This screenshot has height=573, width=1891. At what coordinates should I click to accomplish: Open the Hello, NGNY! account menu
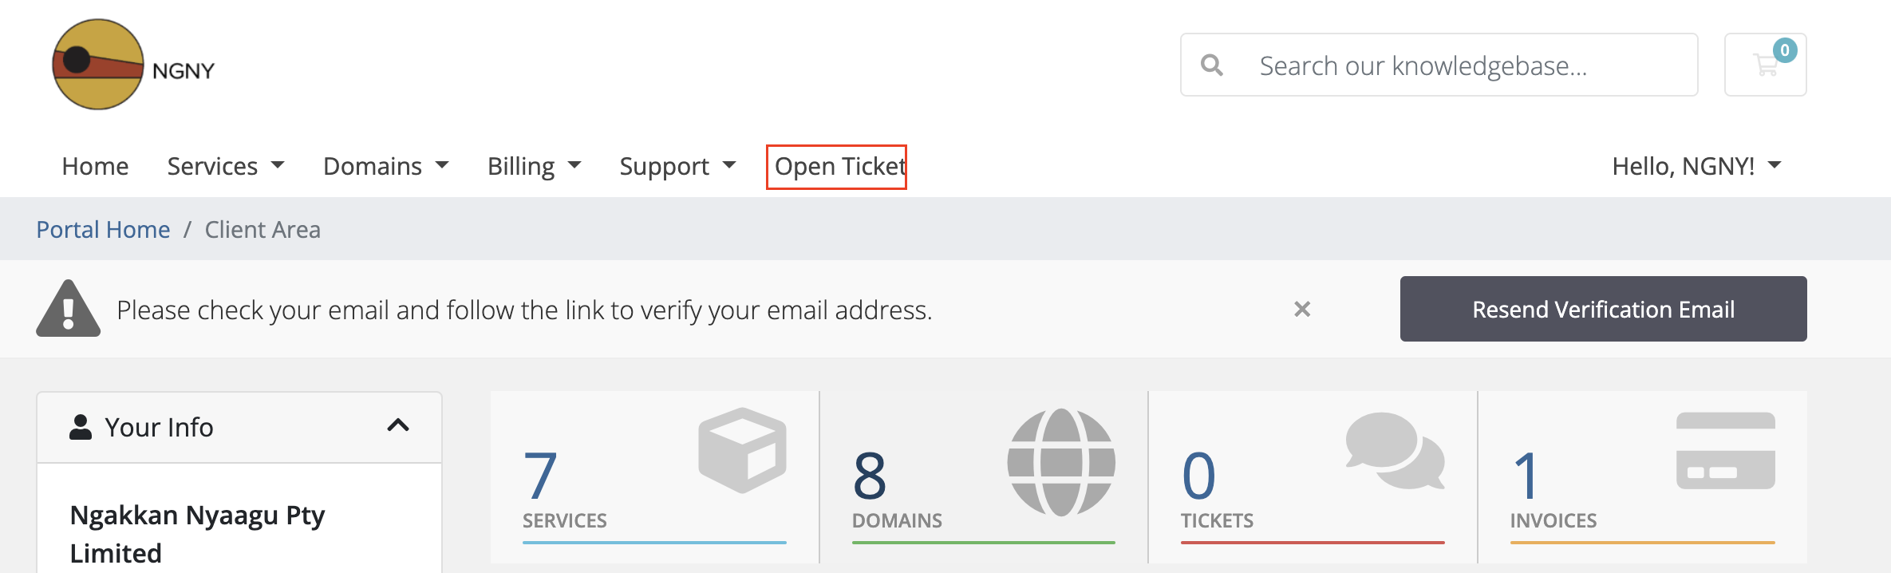pos(1697,166)
